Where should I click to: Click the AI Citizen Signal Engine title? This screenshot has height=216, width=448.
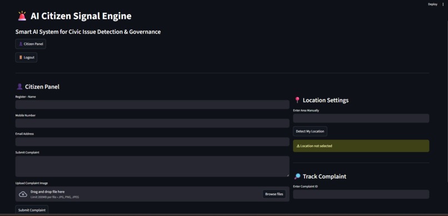click(81, 16)
